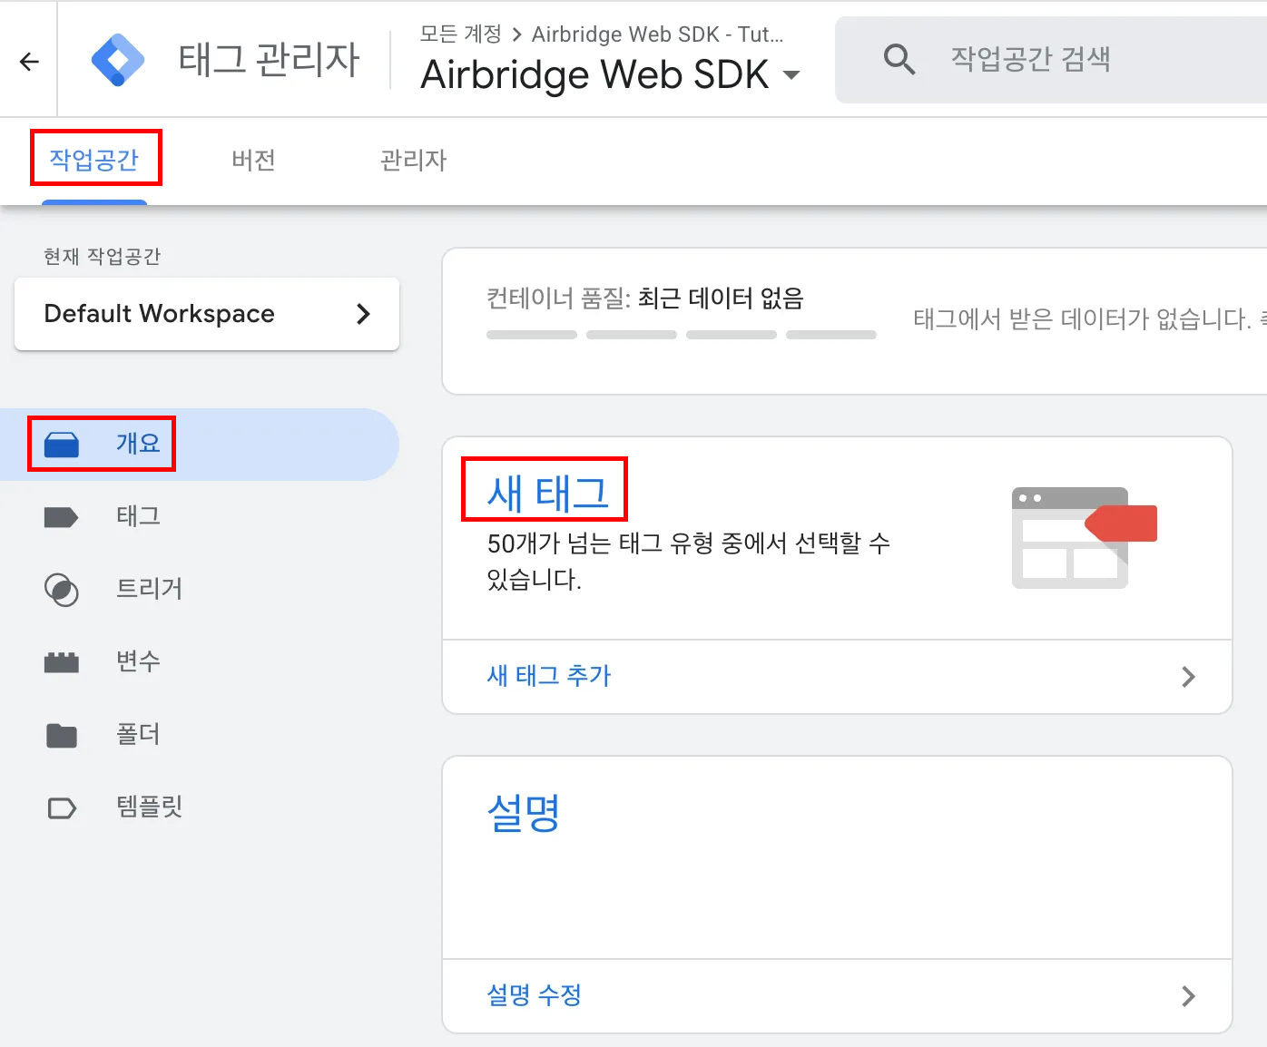
Task: Switch to the 작업공간 tab
Action: (x=94, y=160)
